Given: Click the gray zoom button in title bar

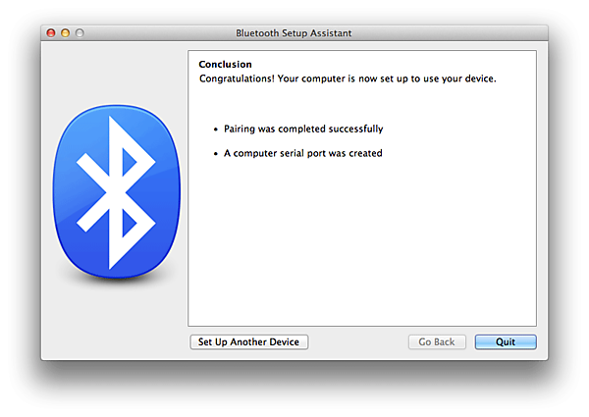Looking at the screenshot, I should [80, 33].
